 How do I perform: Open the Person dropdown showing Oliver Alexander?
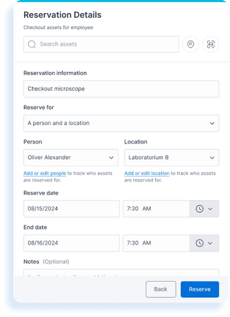(x=71, y=158)
